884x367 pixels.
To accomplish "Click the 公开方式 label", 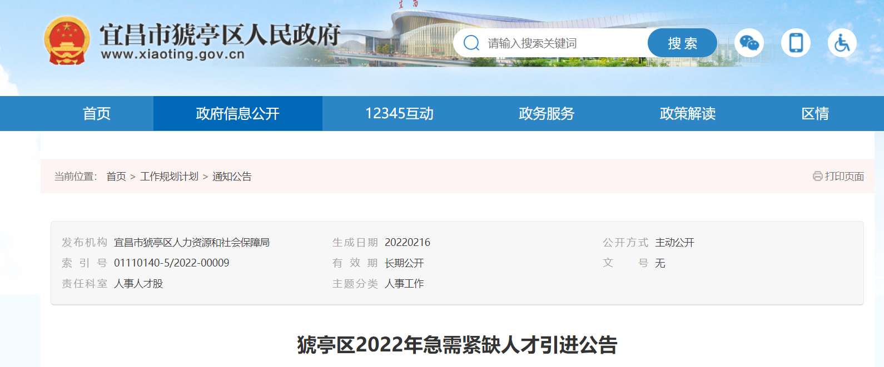I will (x=625, y=243).
